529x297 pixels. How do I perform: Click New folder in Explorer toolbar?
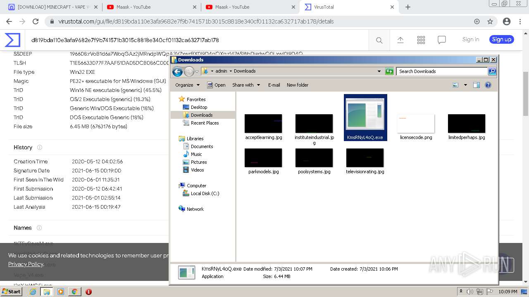pyautogui.click(x=298, y=85)
